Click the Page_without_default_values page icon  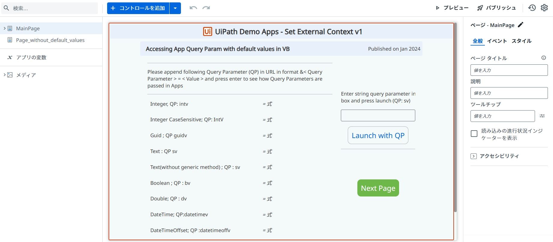click(x=10, y=40)
